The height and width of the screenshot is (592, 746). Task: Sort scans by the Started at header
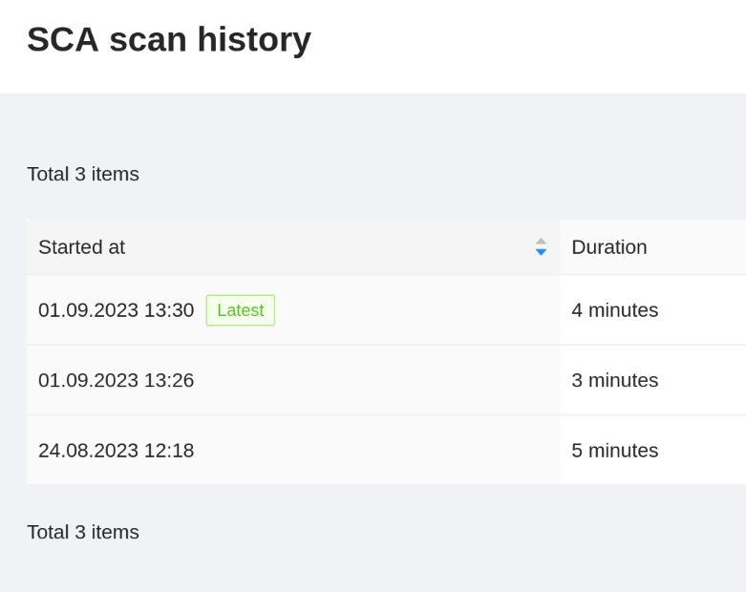click(x=82, y=247)
